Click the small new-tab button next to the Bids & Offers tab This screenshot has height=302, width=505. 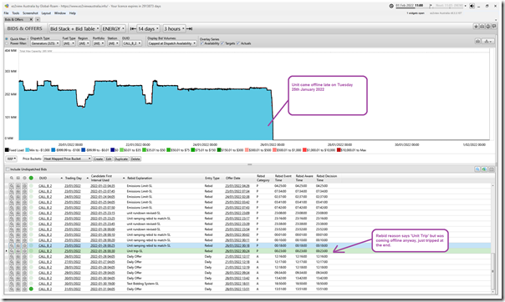pyautogui.click(x=38, y=19)
